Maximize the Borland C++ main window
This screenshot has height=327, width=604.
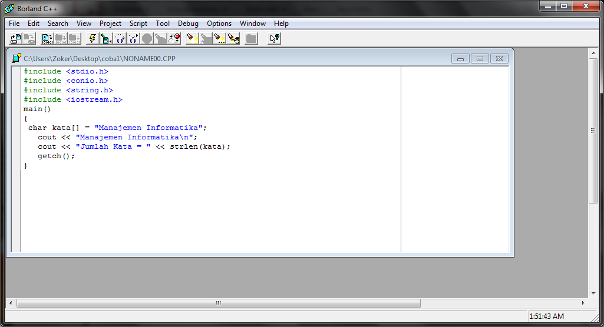[564, 6]
